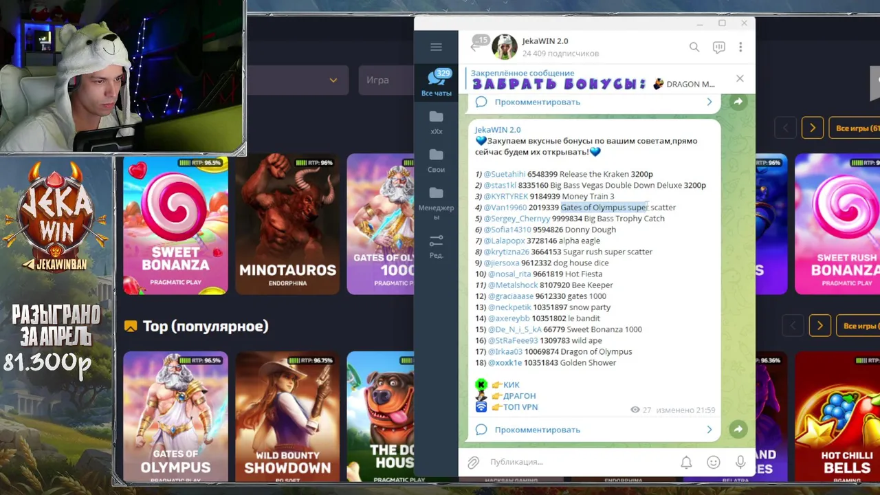Start voice message with microphone icon

(740, 463)
